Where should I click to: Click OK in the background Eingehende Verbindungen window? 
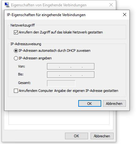point(76,136)
